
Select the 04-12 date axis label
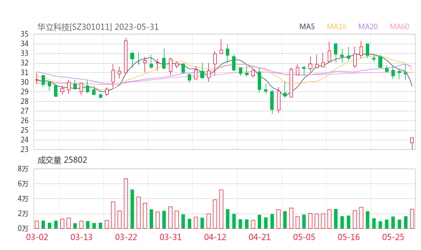click(x=215, y=237)
